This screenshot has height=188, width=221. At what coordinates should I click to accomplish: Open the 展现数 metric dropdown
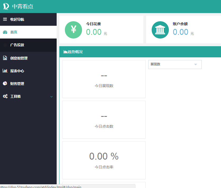[175, 65]
